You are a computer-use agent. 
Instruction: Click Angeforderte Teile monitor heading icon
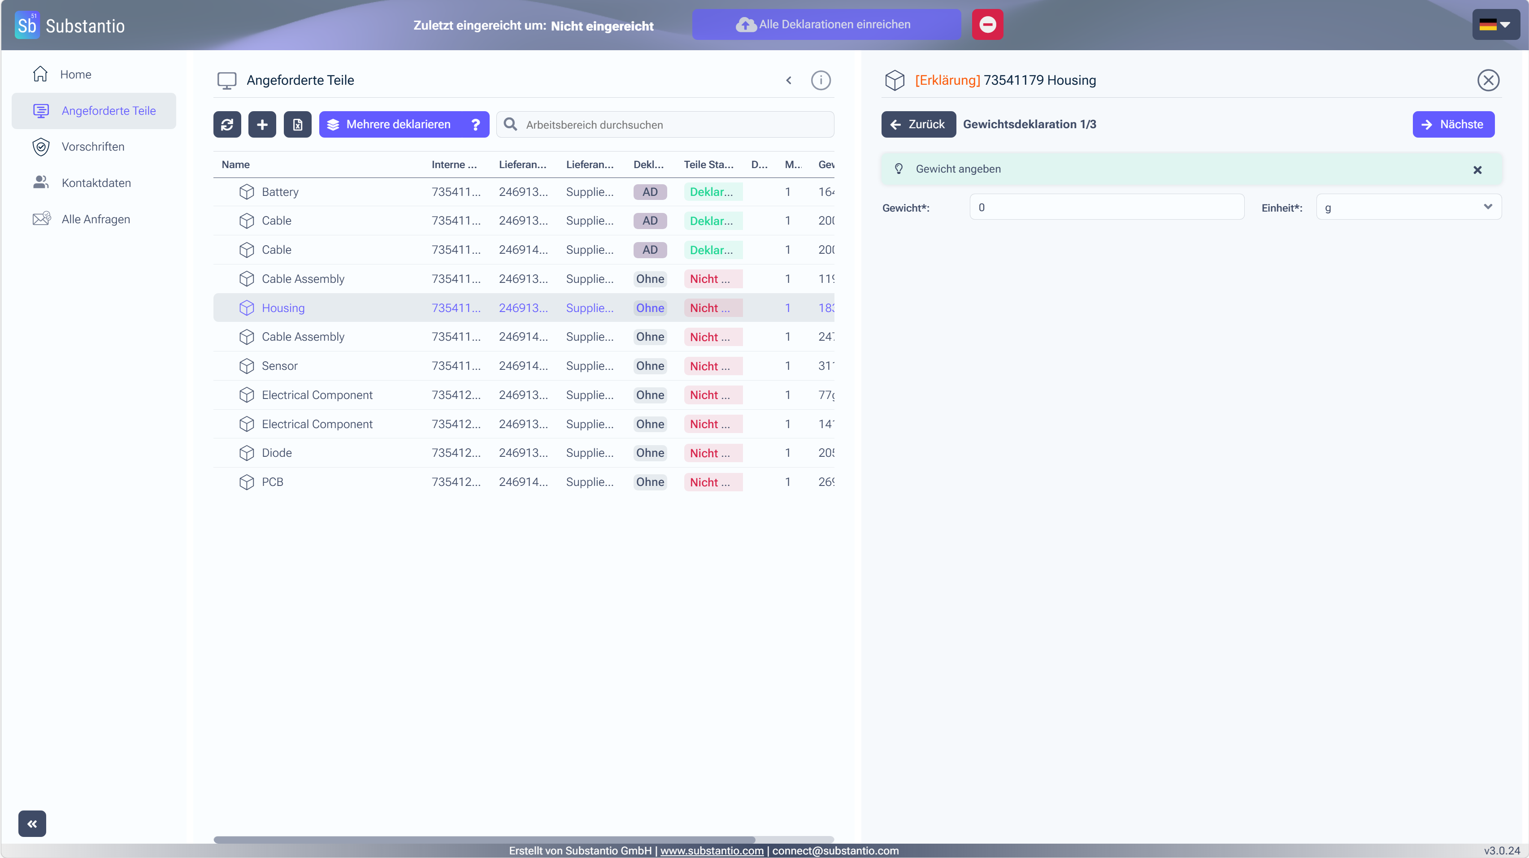pos(227,81)
